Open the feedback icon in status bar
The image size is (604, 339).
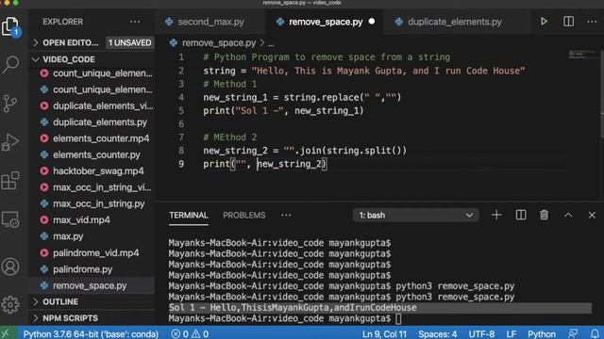pos(573,333)
